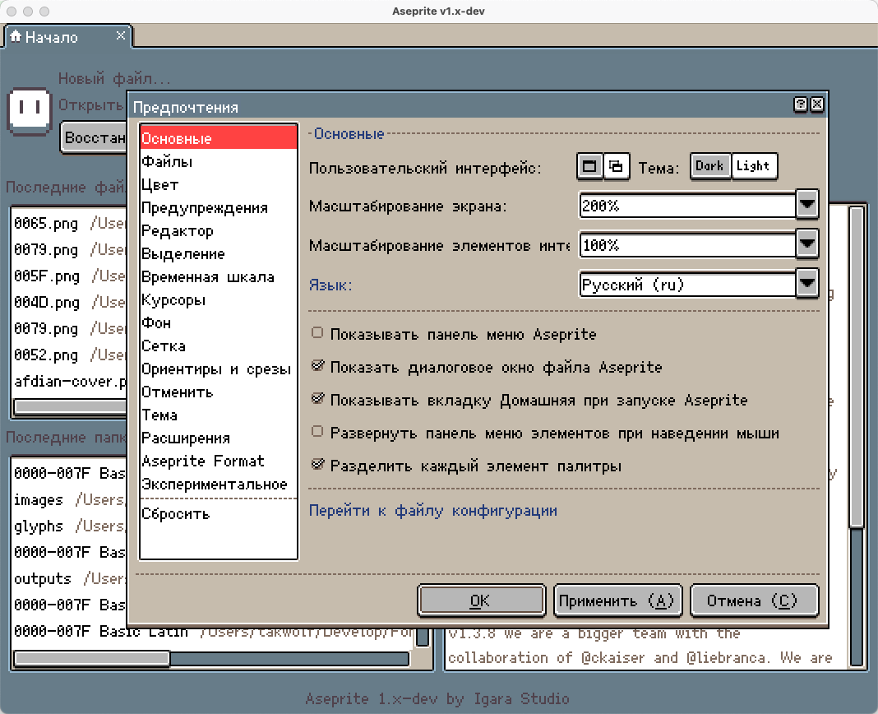Choose the Dark theme button
This screenshot has height=714, width=878.
pyautogui.click(x=710, y=166)
